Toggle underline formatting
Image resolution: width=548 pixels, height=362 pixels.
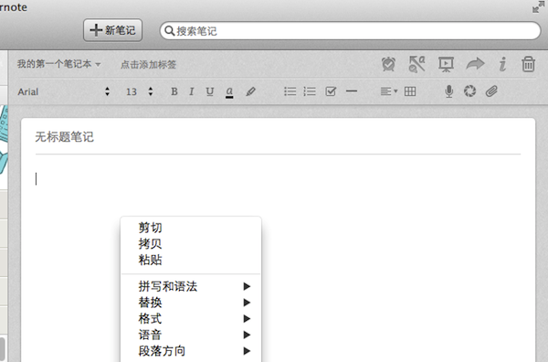[210, 91]
